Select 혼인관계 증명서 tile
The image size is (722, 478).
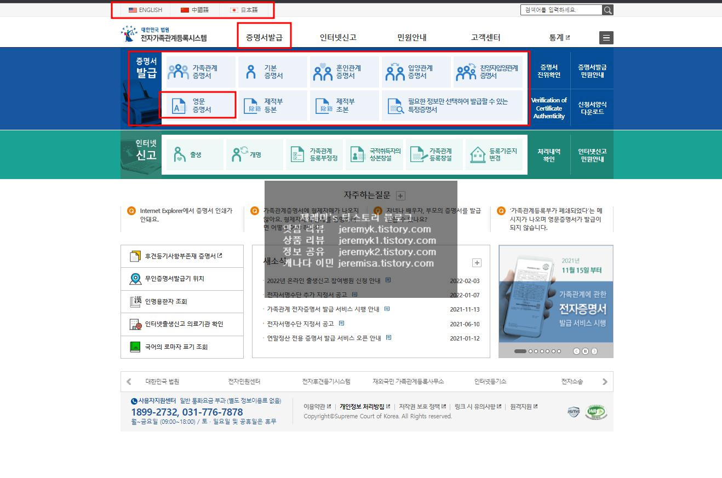(345, 72)
